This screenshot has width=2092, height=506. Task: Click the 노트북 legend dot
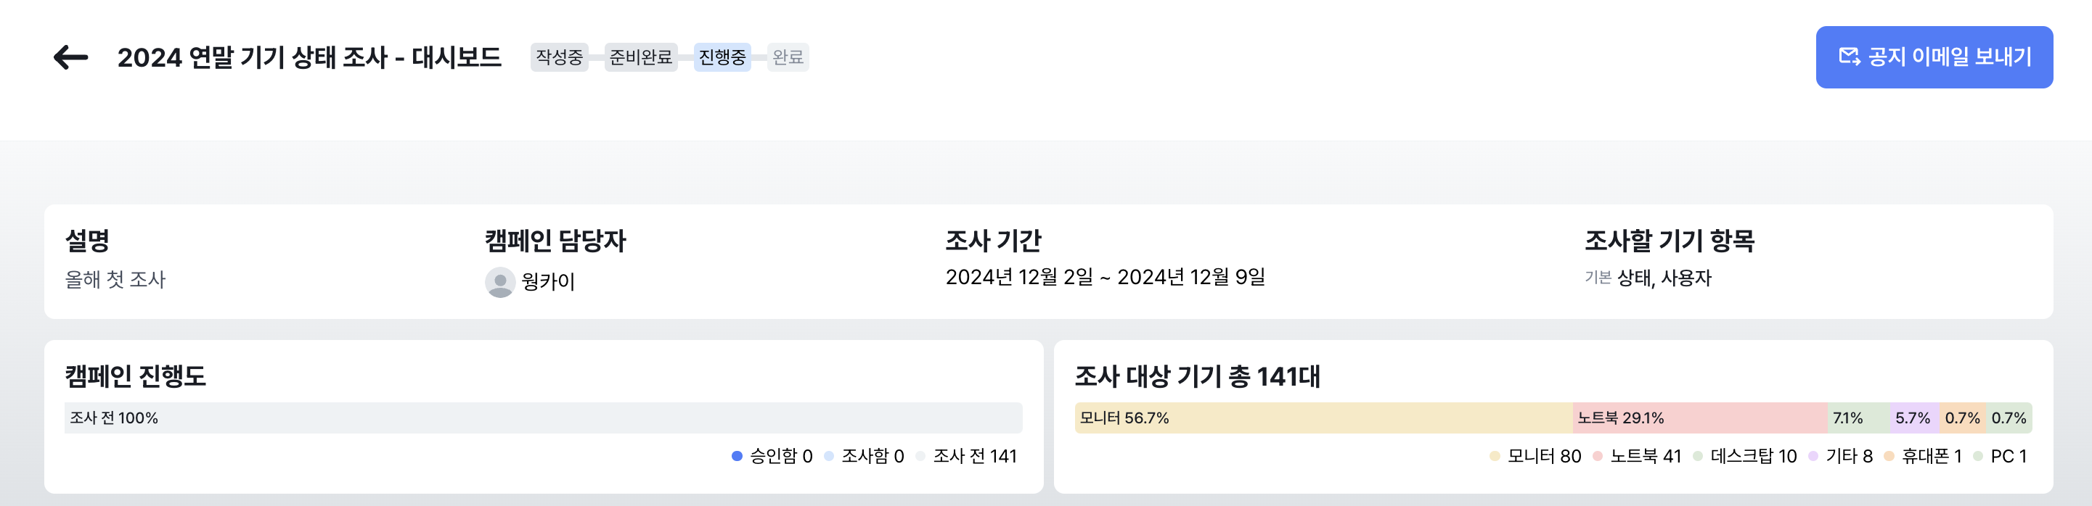click(1598, 457)
